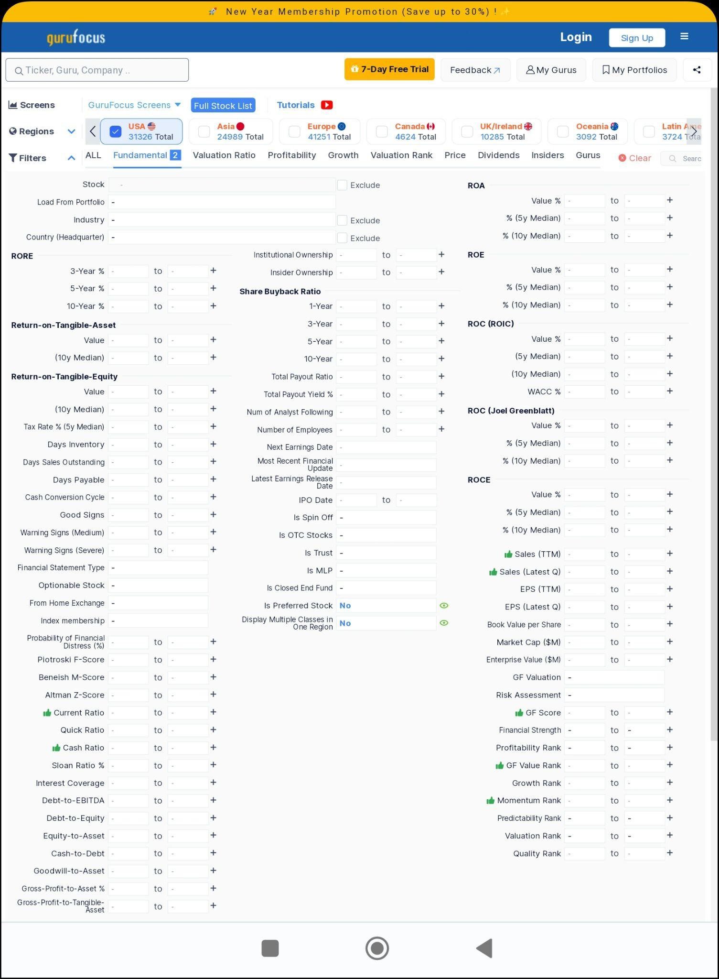719x979 pixels.
Task: Check the Exclude box for Industry
Action: click(342, 220)
